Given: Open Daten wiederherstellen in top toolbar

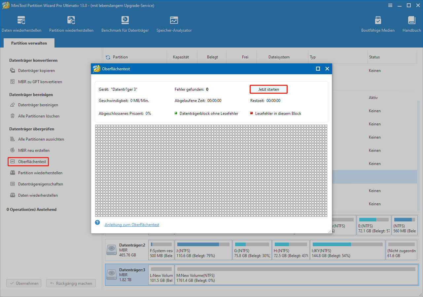Looking at the screenshot, I should [21, 24].
